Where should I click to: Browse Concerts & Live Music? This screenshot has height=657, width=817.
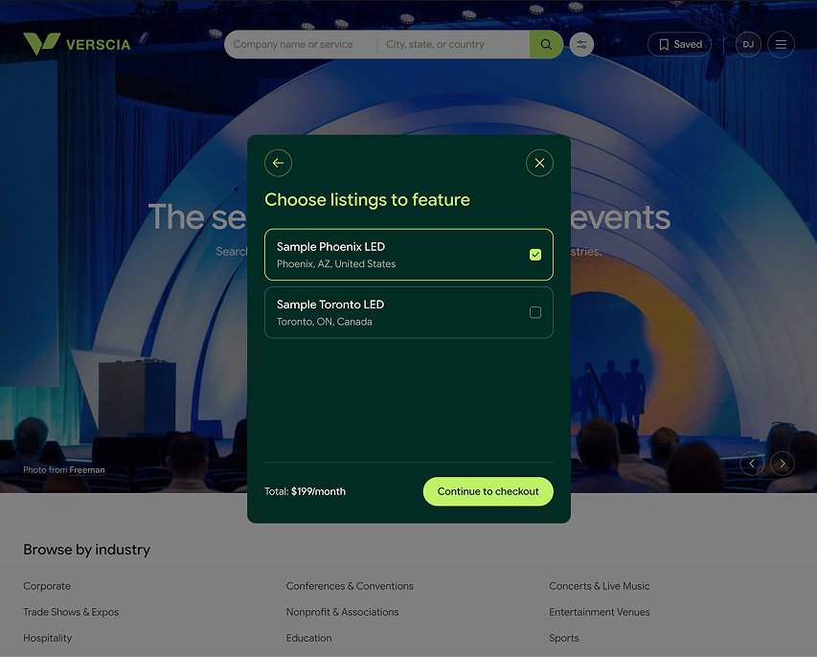[600, 586]
